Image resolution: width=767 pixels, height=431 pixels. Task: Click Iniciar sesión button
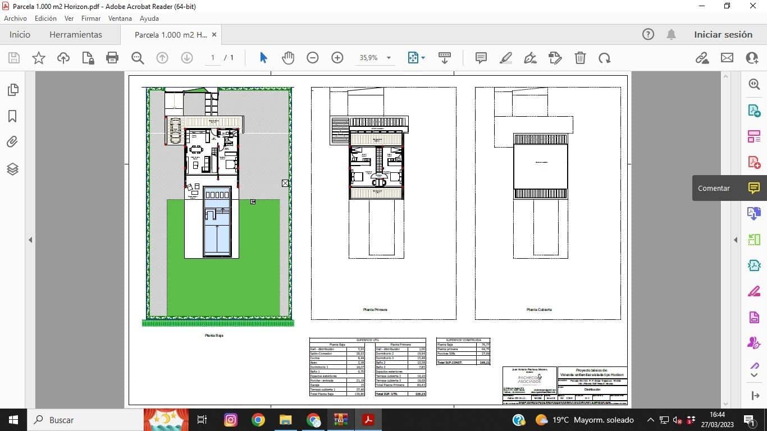[x=723, y=35]
